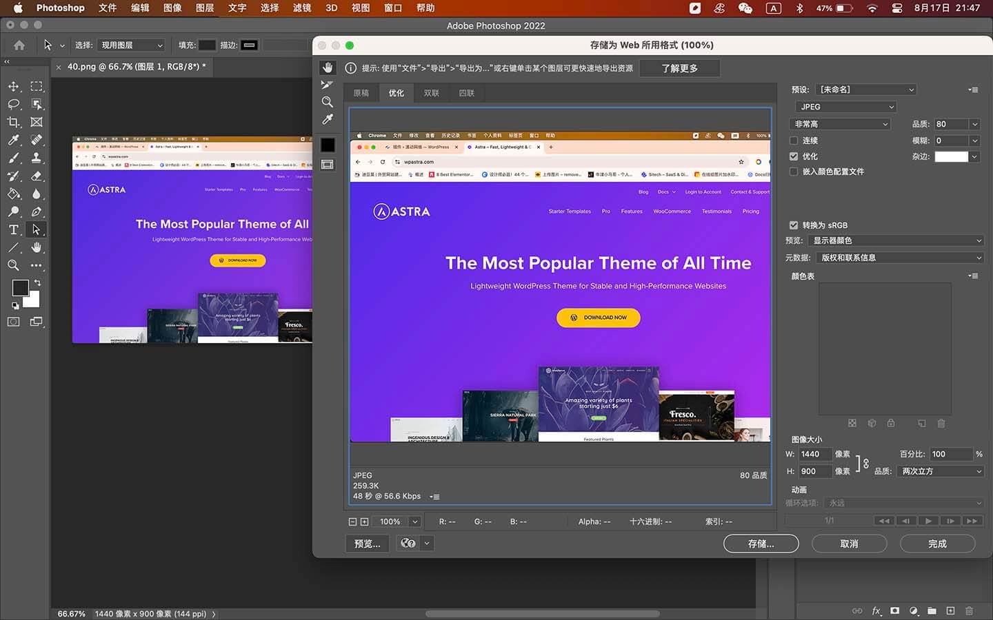Choose the Slice Select tool in dialog
This screenshot has width=993, height=620.
(328, 85)
